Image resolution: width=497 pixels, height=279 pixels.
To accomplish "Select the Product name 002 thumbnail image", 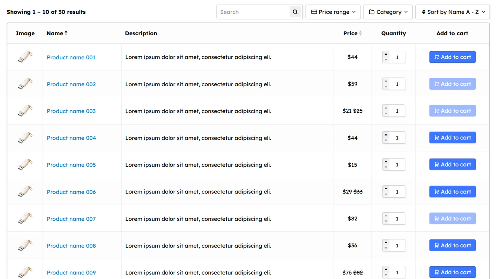I will 25,84.
